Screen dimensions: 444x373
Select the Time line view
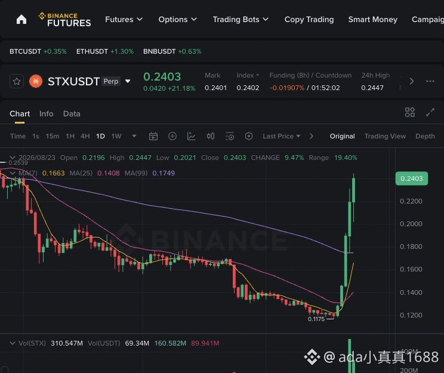[x=18, y=136]
